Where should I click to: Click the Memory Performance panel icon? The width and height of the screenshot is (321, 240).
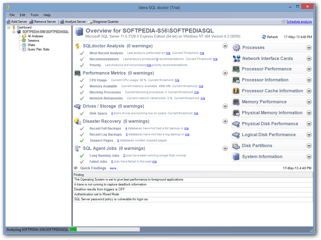(236, 102)
